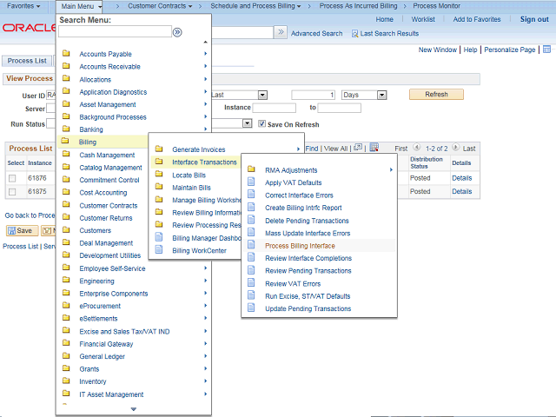The height and width of the screenshot is (417, 556).
Task: Click the Last Search Results icon
Action: 355,34
